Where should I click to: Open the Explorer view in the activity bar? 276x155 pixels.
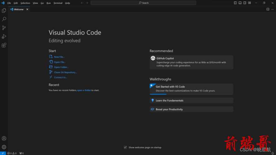click(x=4, y=11)
